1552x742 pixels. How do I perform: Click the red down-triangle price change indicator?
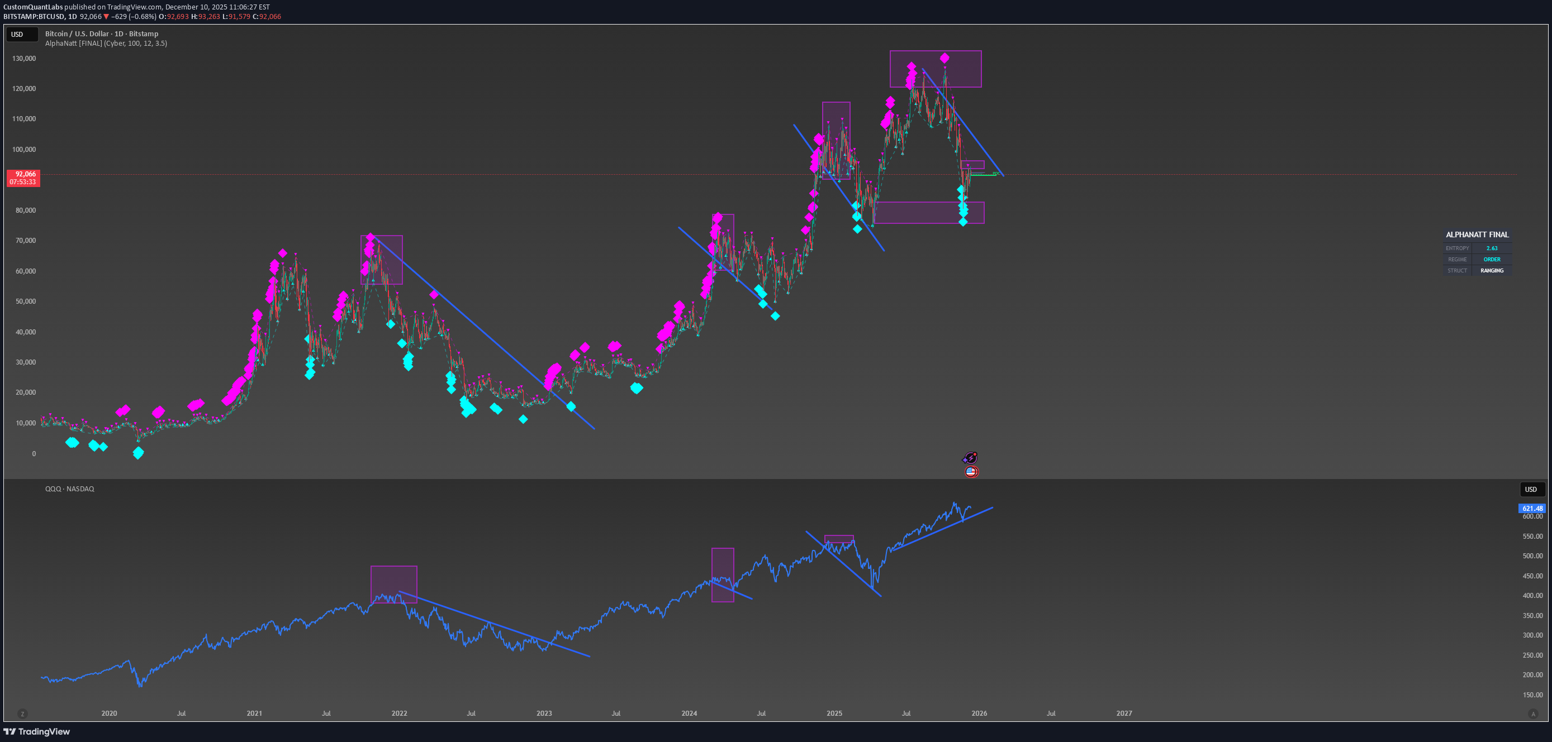(x=107, y=17)
